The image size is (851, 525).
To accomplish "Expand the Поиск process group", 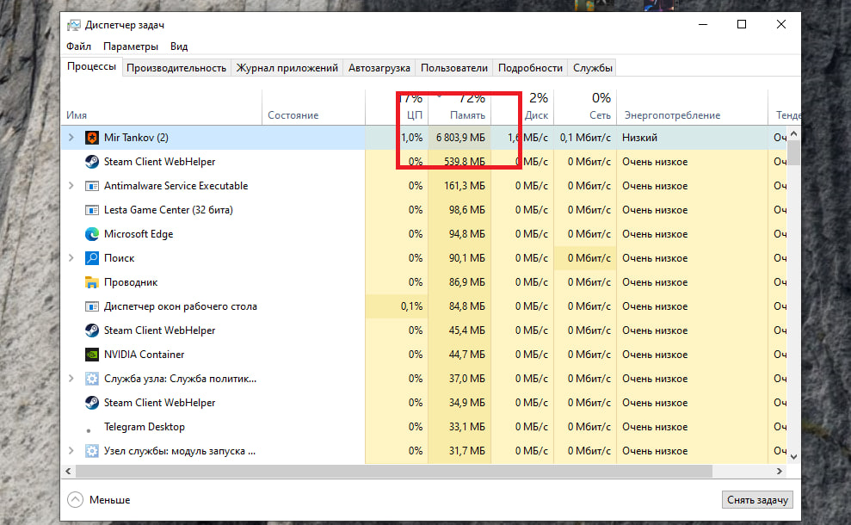I will (71, 258).
